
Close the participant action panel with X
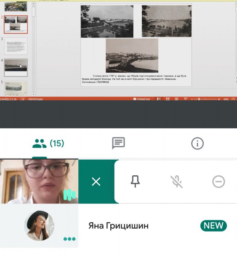click(x=96, y=182)
